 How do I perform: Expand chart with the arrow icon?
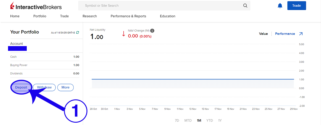(x=301, y=34)
